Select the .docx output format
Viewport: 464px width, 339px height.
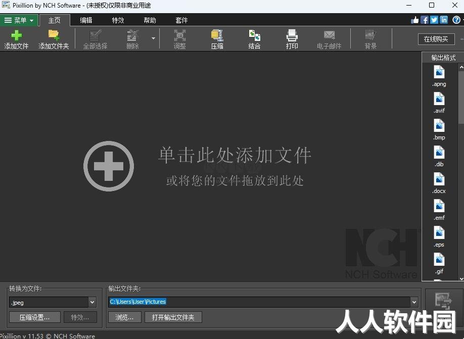point(439,183)
